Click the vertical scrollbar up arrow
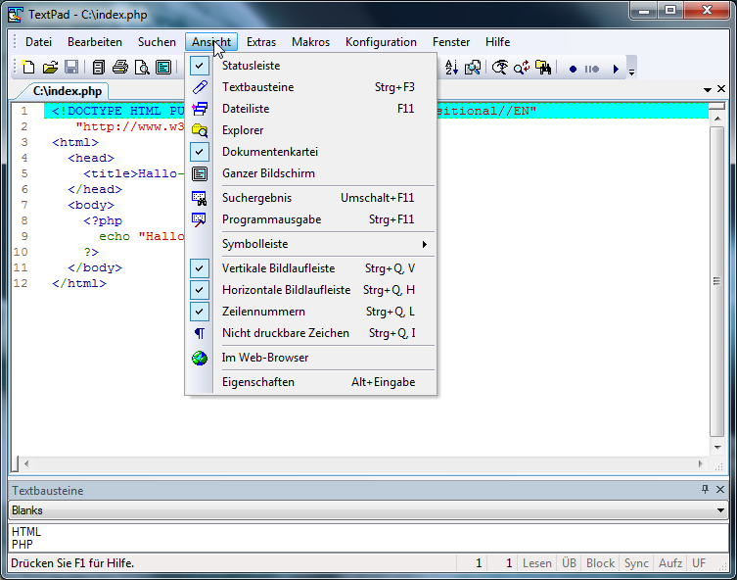 (717, 119)
